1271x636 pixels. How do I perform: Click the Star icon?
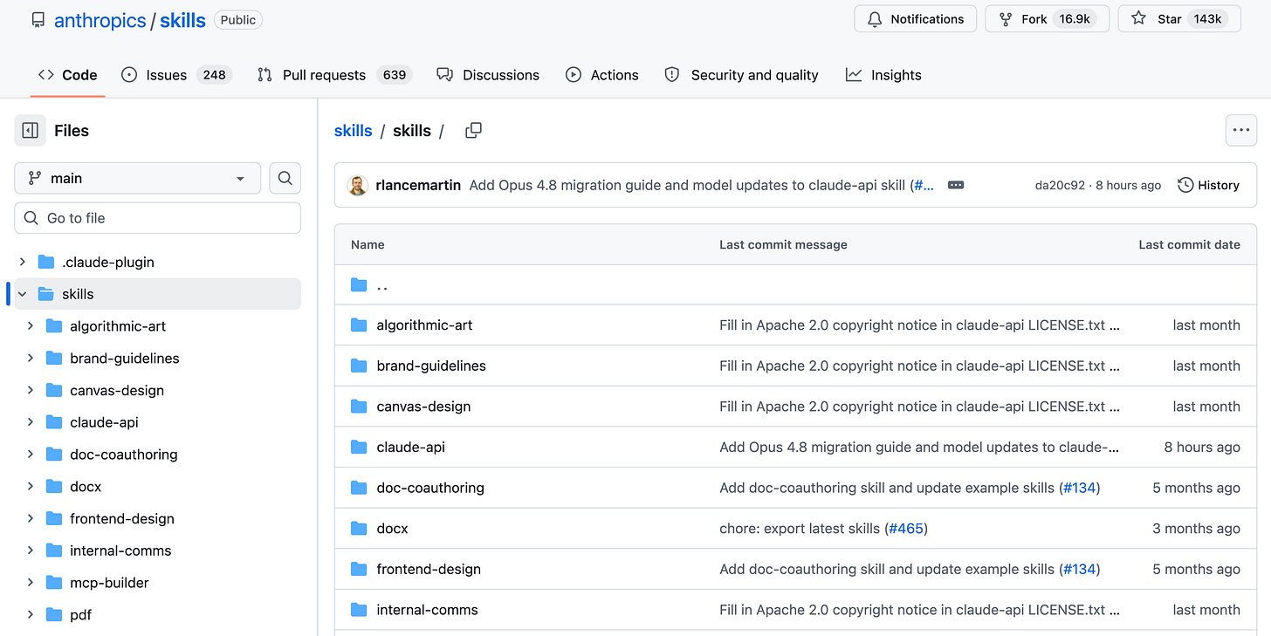point(1138,19)
